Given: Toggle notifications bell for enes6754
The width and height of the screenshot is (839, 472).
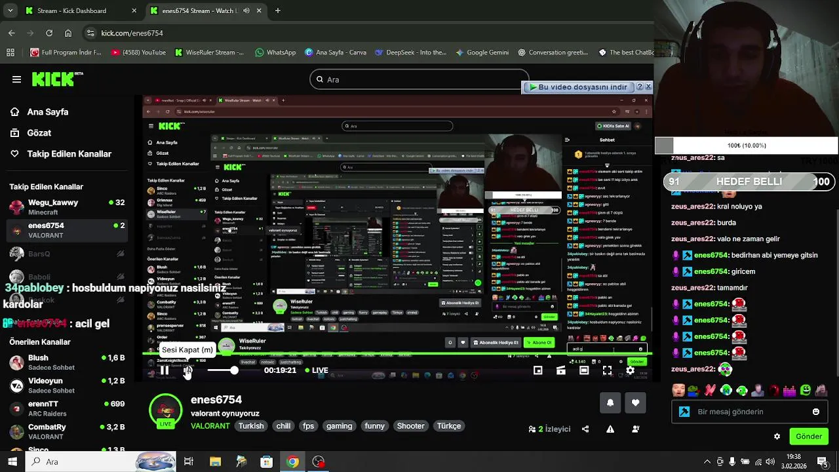Looking at the screenshot, I should 610,403.
